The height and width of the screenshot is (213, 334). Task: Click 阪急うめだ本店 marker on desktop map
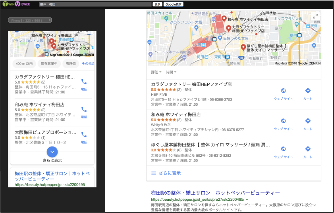(220, 38)
